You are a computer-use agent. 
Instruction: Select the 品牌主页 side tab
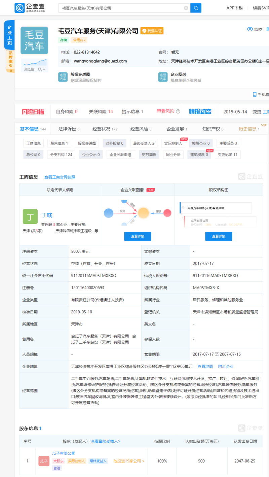pos(10,61)
